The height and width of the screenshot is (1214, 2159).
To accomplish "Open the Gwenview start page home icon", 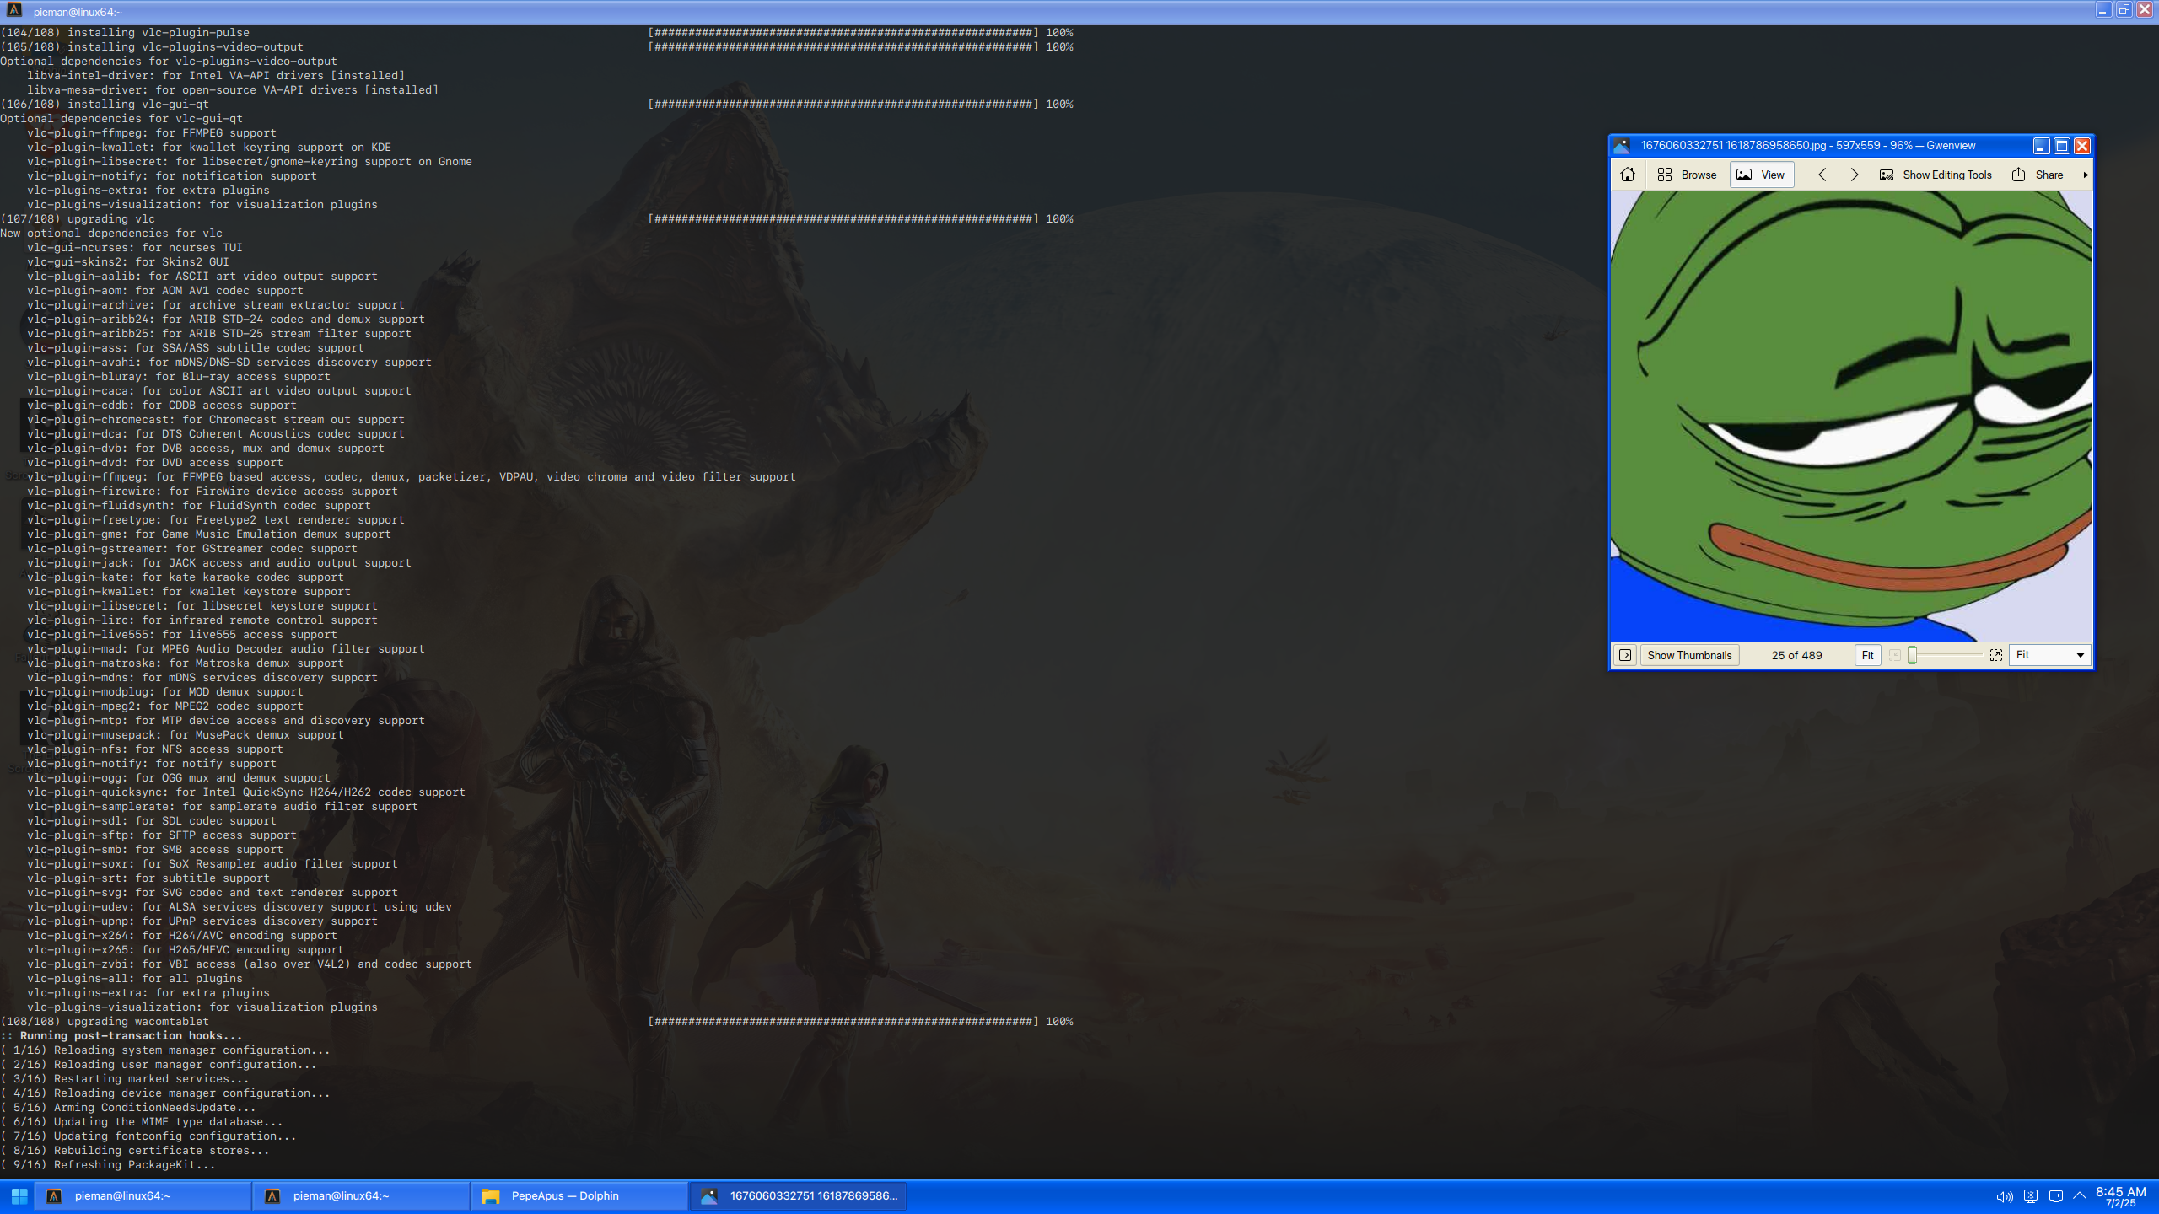I will 1628,175.
